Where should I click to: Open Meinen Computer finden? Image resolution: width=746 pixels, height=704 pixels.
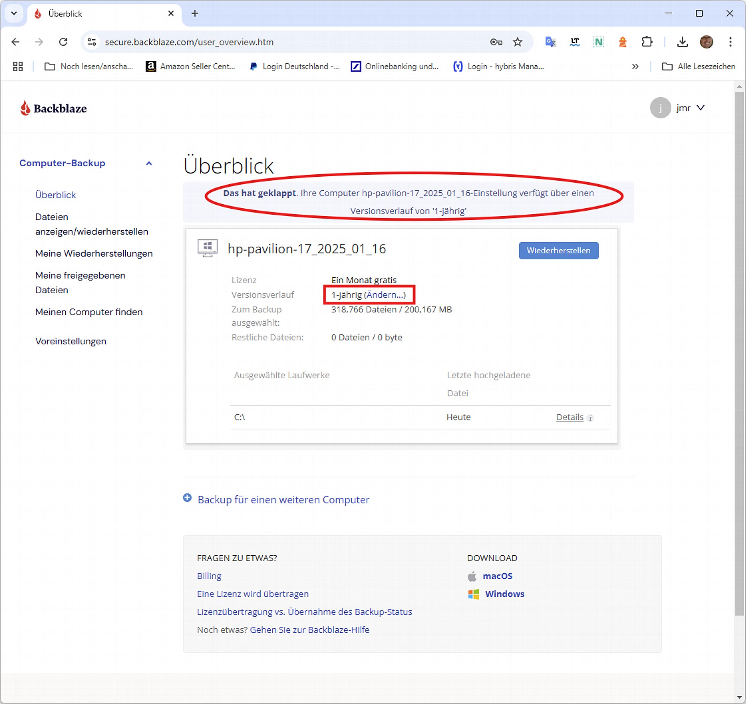click(89, 312)
